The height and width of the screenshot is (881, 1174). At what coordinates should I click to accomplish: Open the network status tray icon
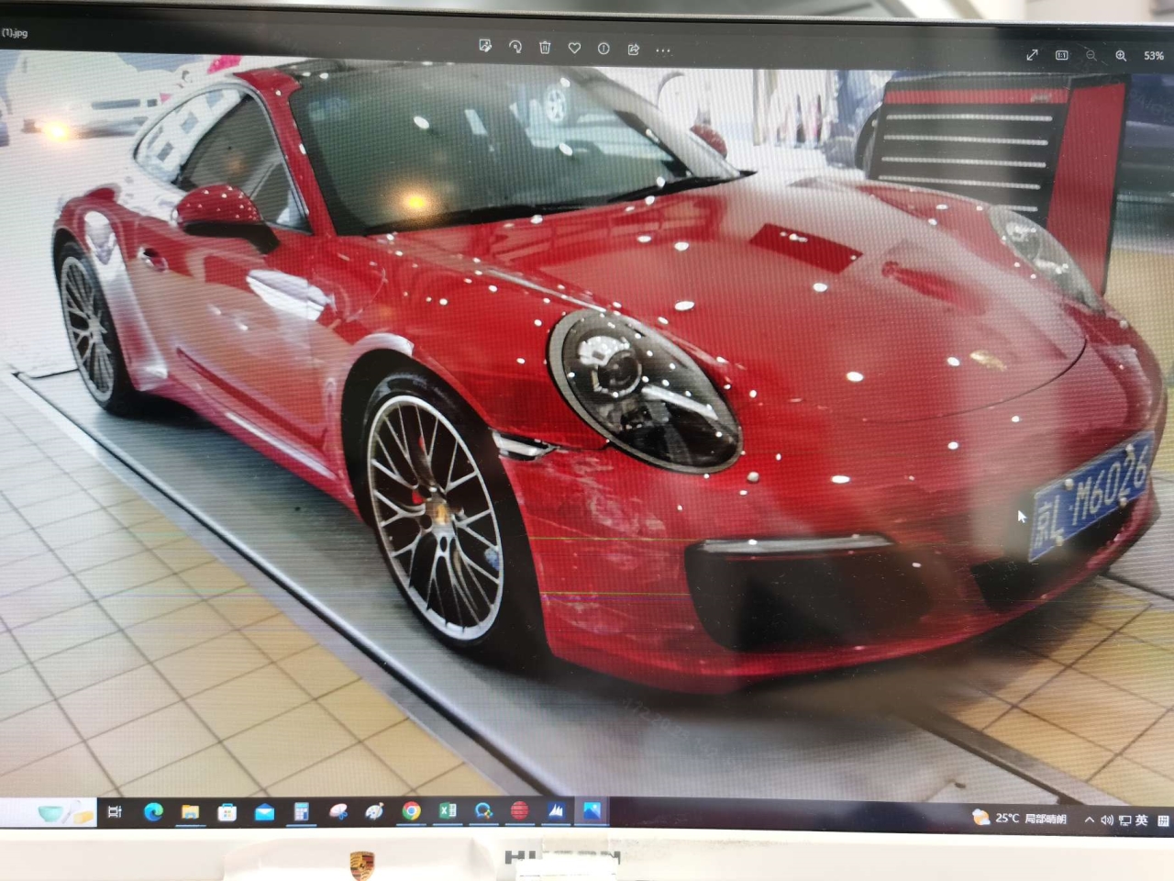[1124, 820]
